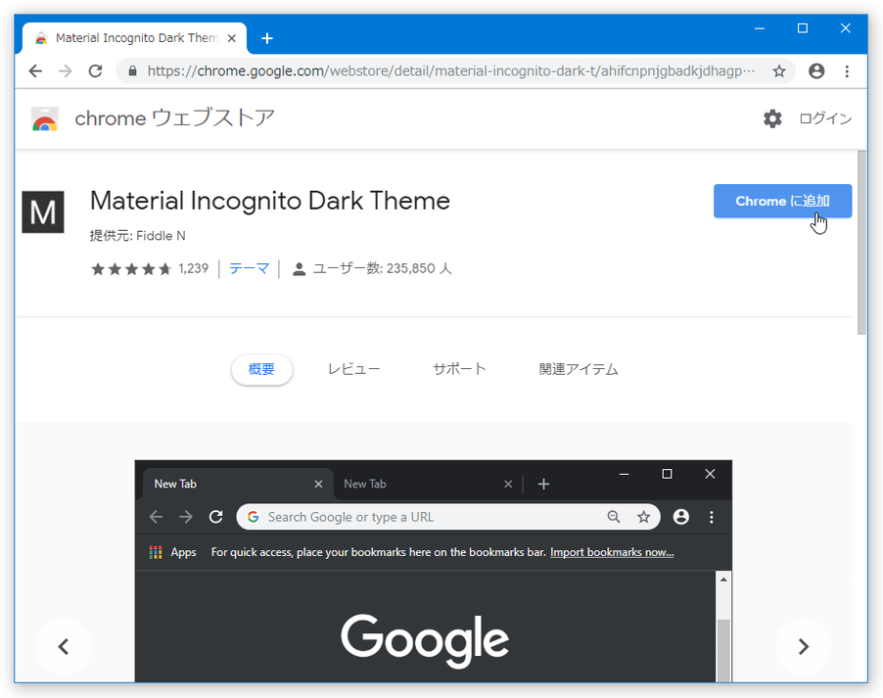Click the chrome ウェブストア title

coord(174,118)
